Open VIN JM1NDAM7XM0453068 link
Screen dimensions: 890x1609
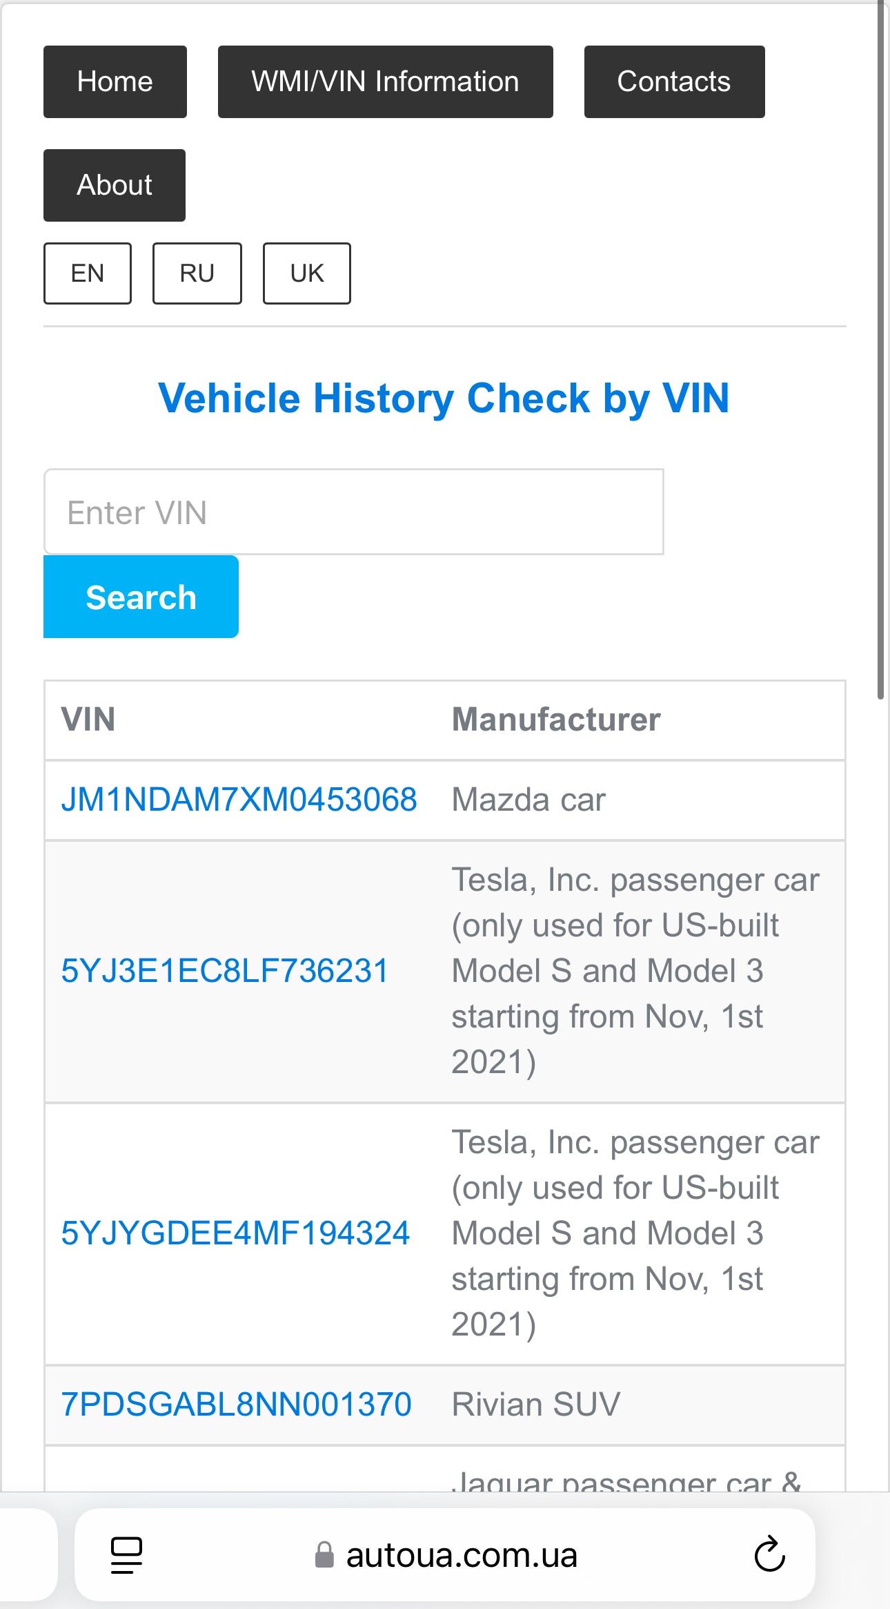[239, 800]
